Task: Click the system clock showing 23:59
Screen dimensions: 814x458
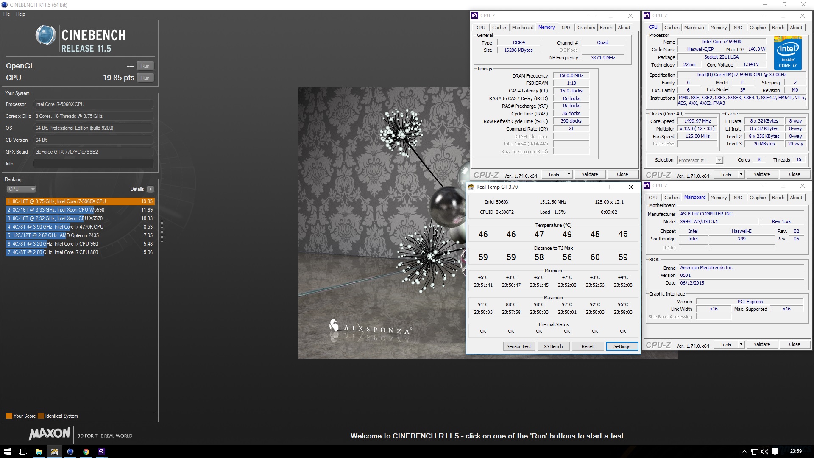Action: (796, 451)
